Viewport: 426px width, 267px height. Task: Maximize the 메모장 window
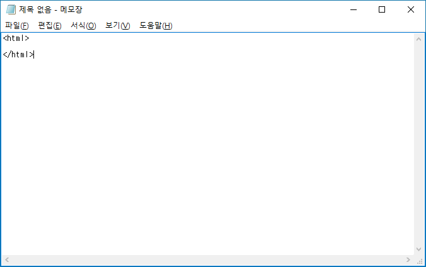[x=382, y=10]
